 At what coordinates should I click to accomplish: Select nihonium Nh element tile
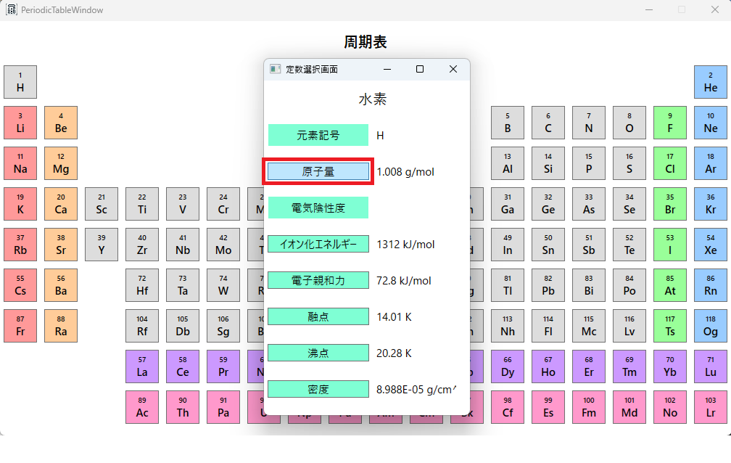tap(507, 326)
